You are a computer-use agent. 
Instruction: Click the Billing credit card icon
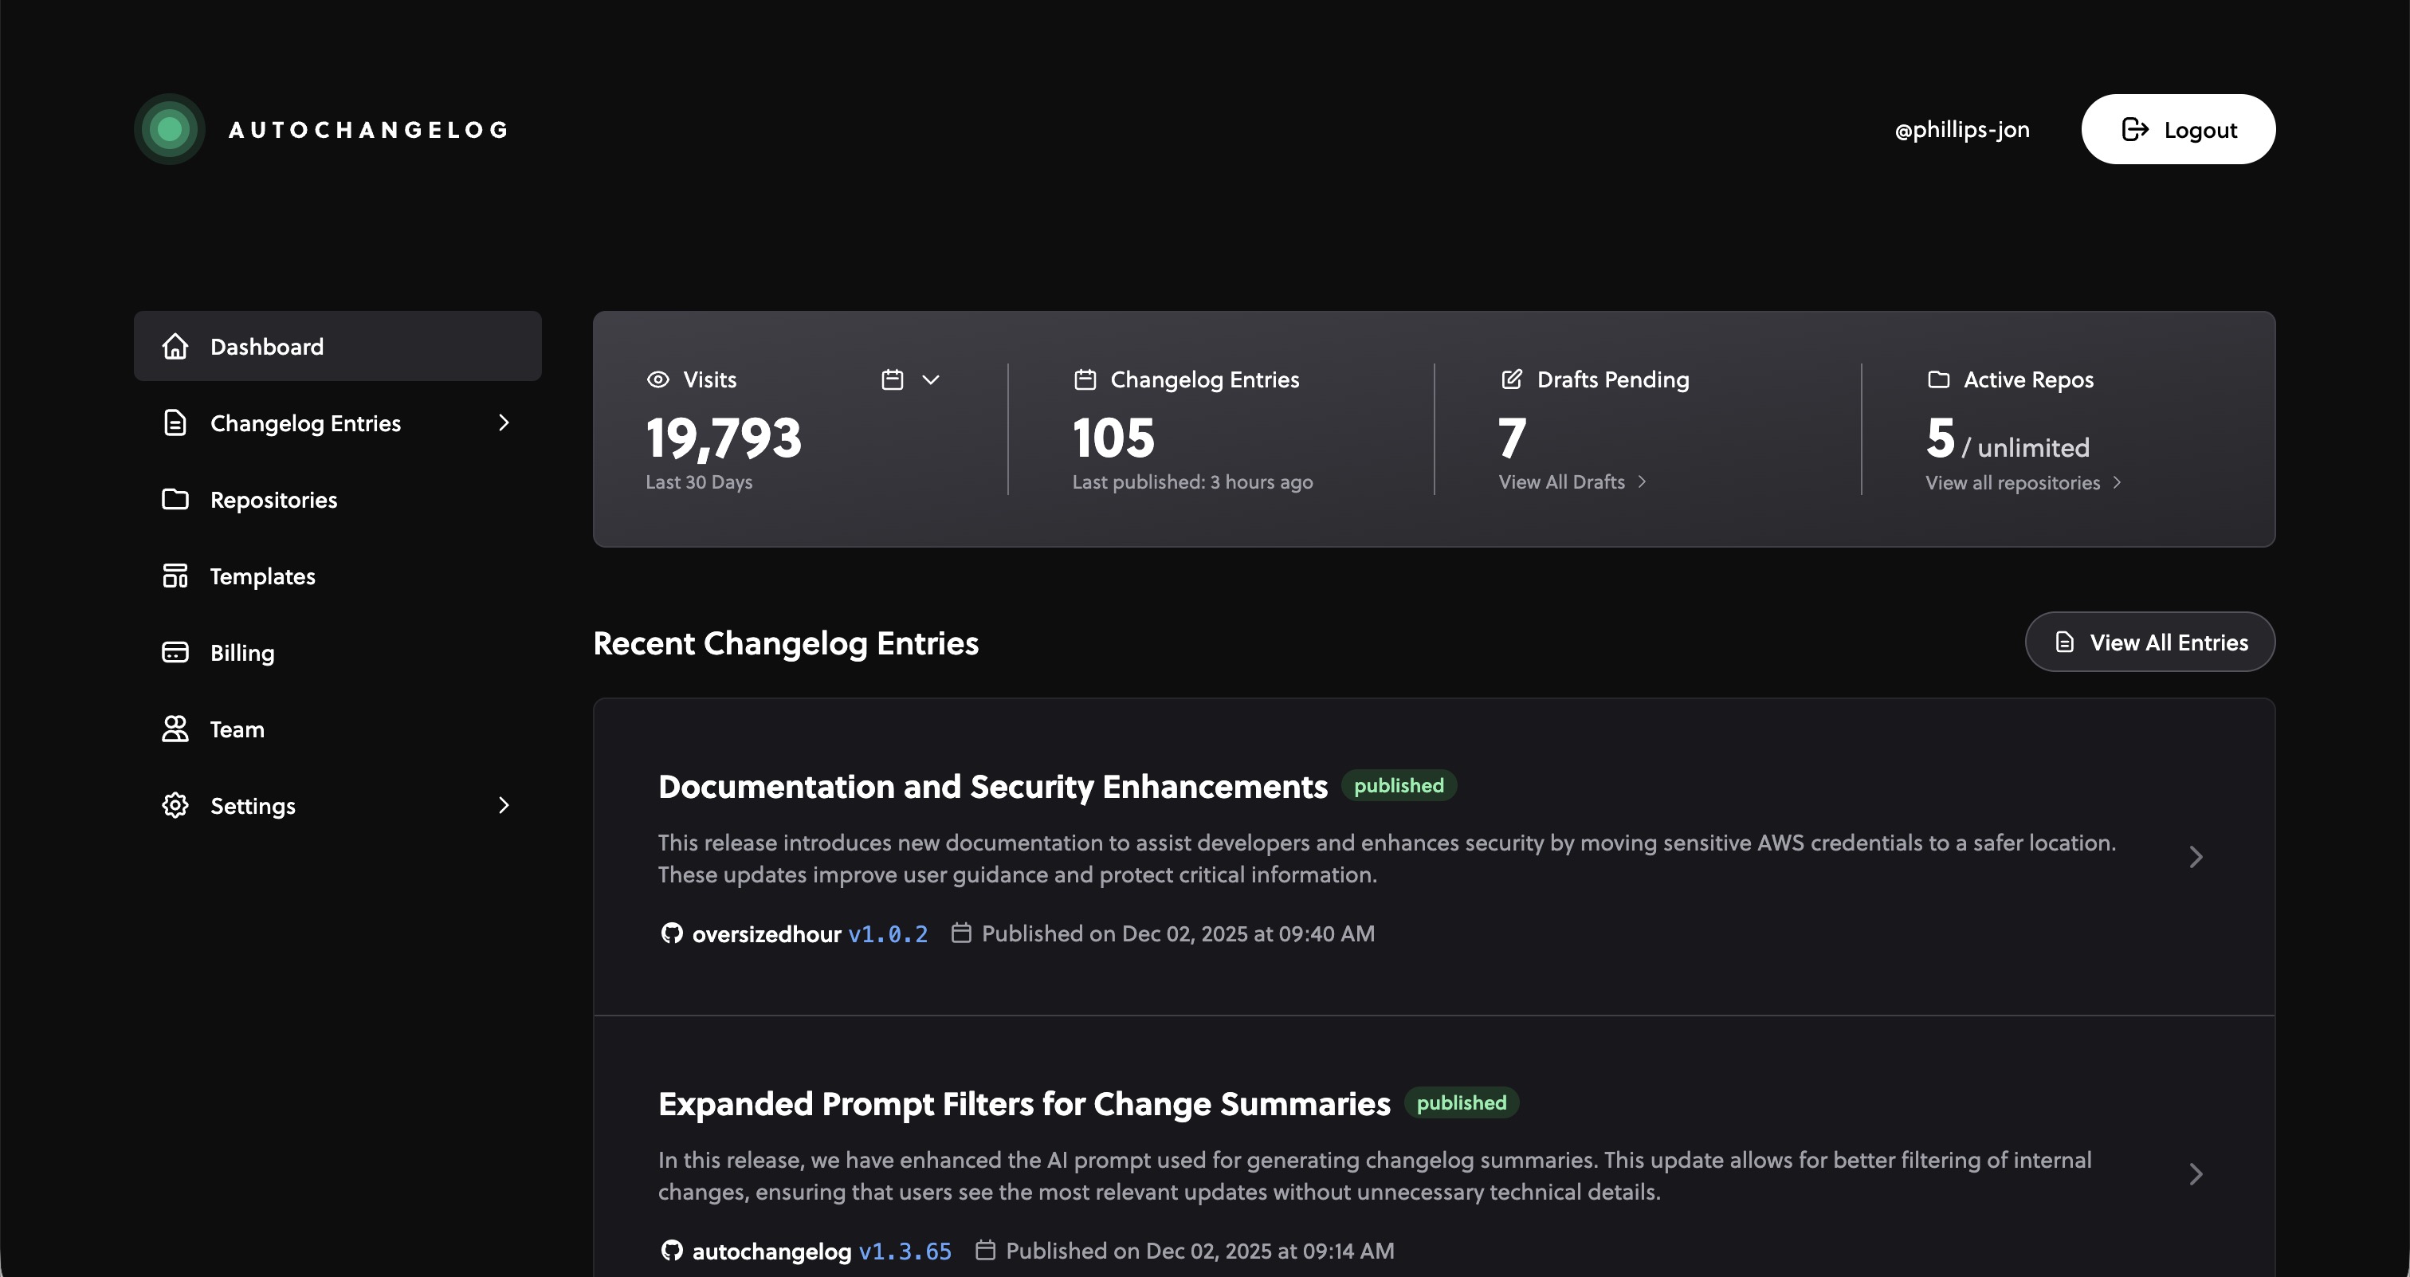coord(175,653)
